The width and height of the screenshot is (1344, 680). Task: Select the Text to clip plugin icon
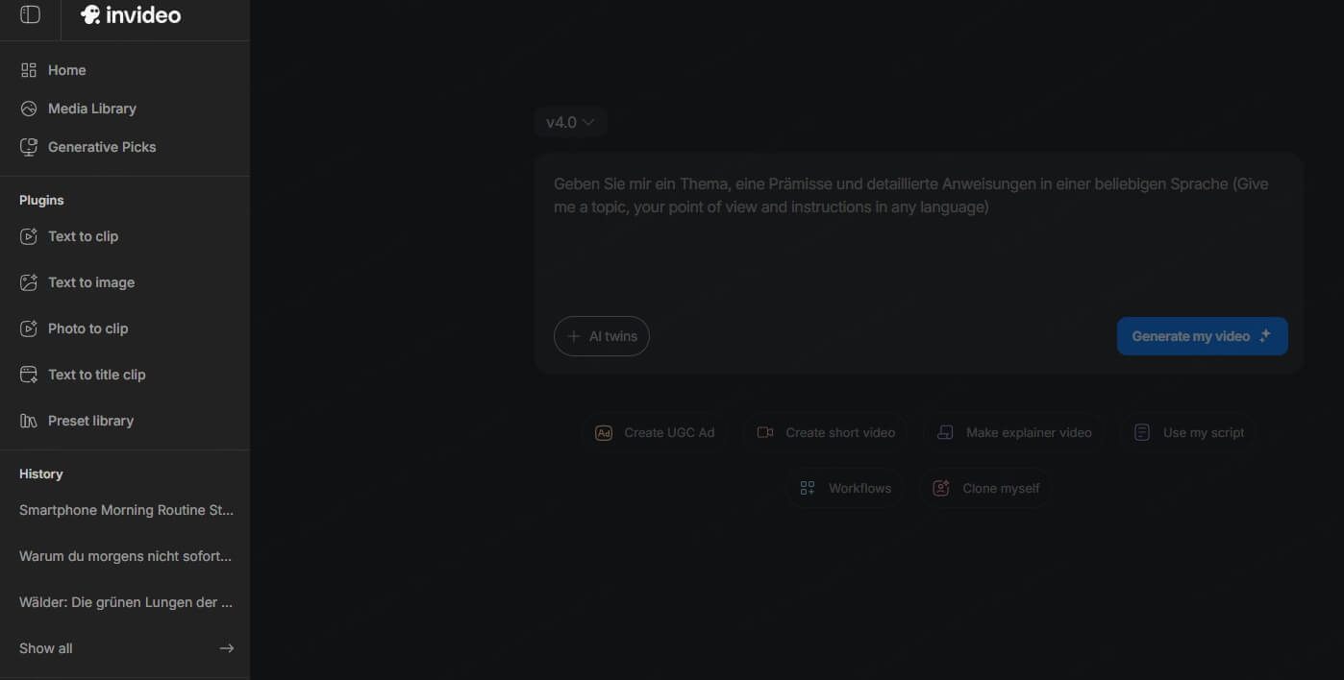pyautogui.click(x=30, y=235)
